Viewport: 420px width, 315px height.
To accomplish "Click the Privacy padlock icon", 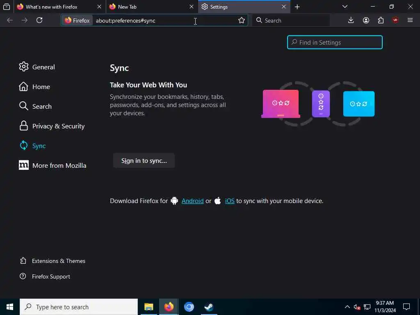I will (x=23, y=126).
